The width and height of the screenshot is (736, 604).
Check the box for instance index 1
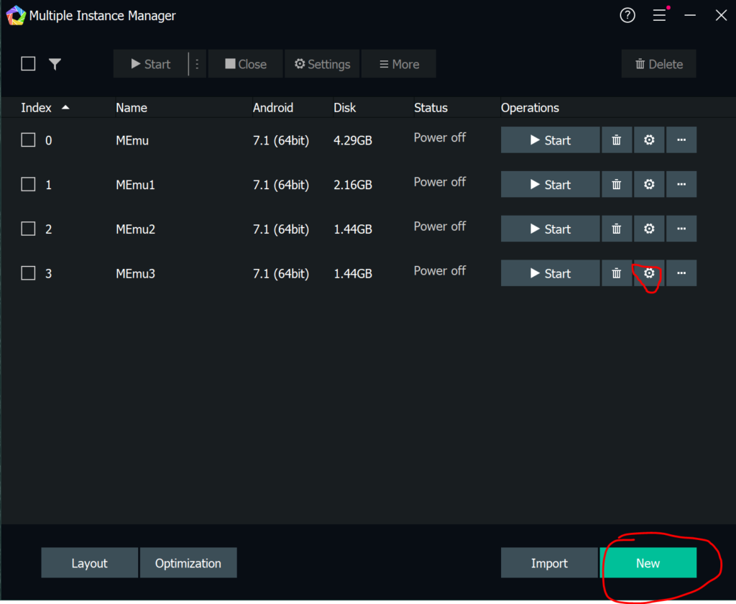click(28, 184)
